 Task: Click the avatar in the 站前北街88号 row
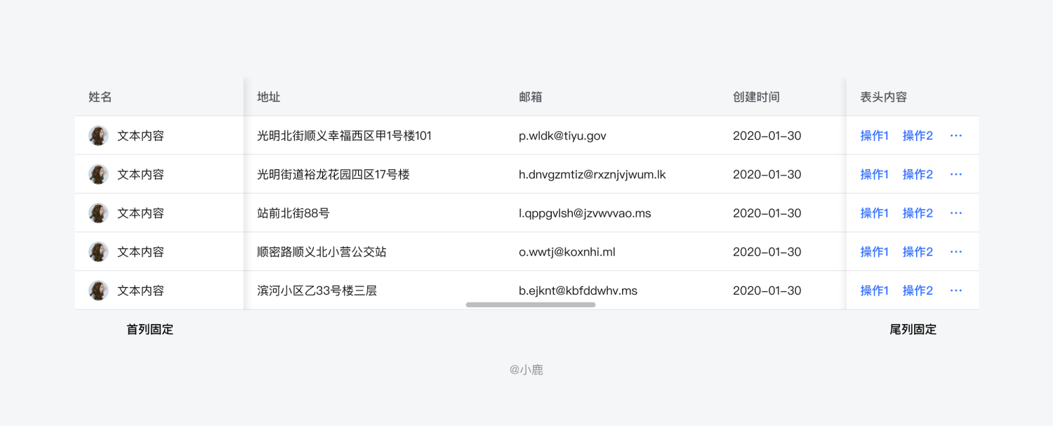coord(99,213)
